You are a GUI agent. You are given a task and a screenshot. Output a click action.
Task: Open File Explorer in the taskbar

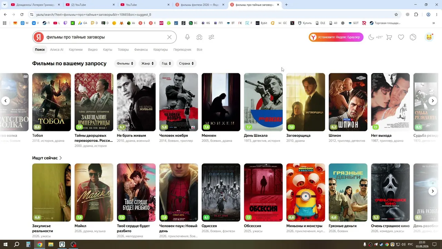[51, 245]
